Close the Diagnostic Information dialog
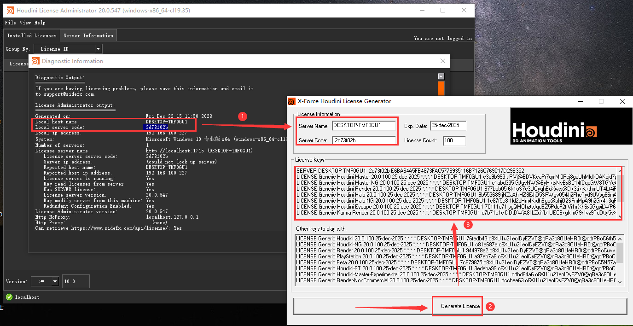Image resolution: width=633 pixels, height=326 pixels. coord(443,61)
